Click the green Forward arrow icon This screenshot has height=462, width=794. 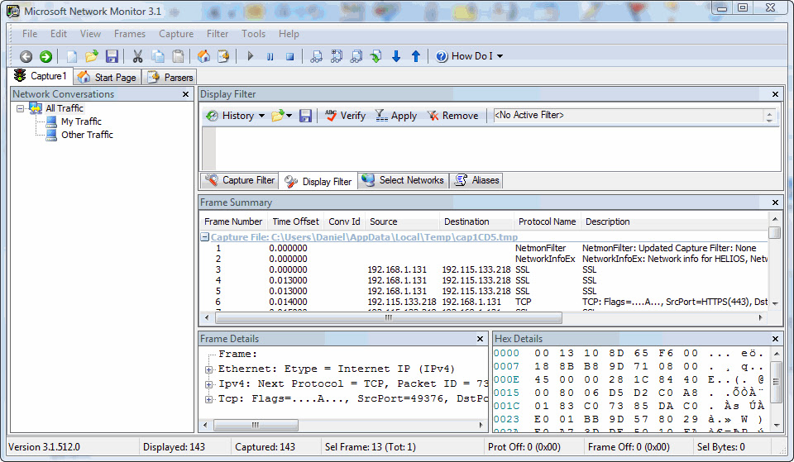[x=45, y=56]
